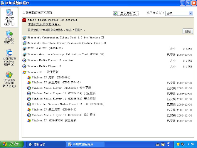197x148 pixels.
Task: Toggle the Show updates checkbox
Action: pos(116,13)
